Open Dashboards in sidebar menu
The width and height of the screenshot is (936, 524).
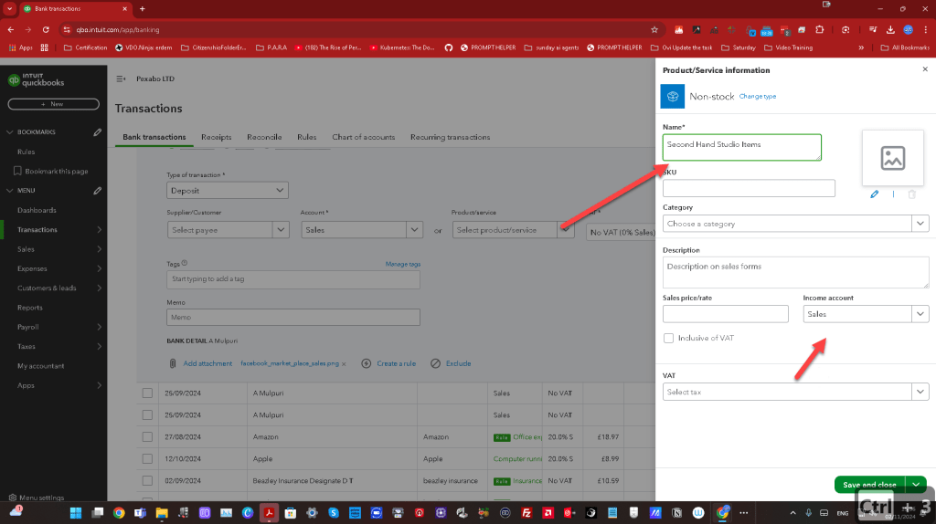click(37, 211)
